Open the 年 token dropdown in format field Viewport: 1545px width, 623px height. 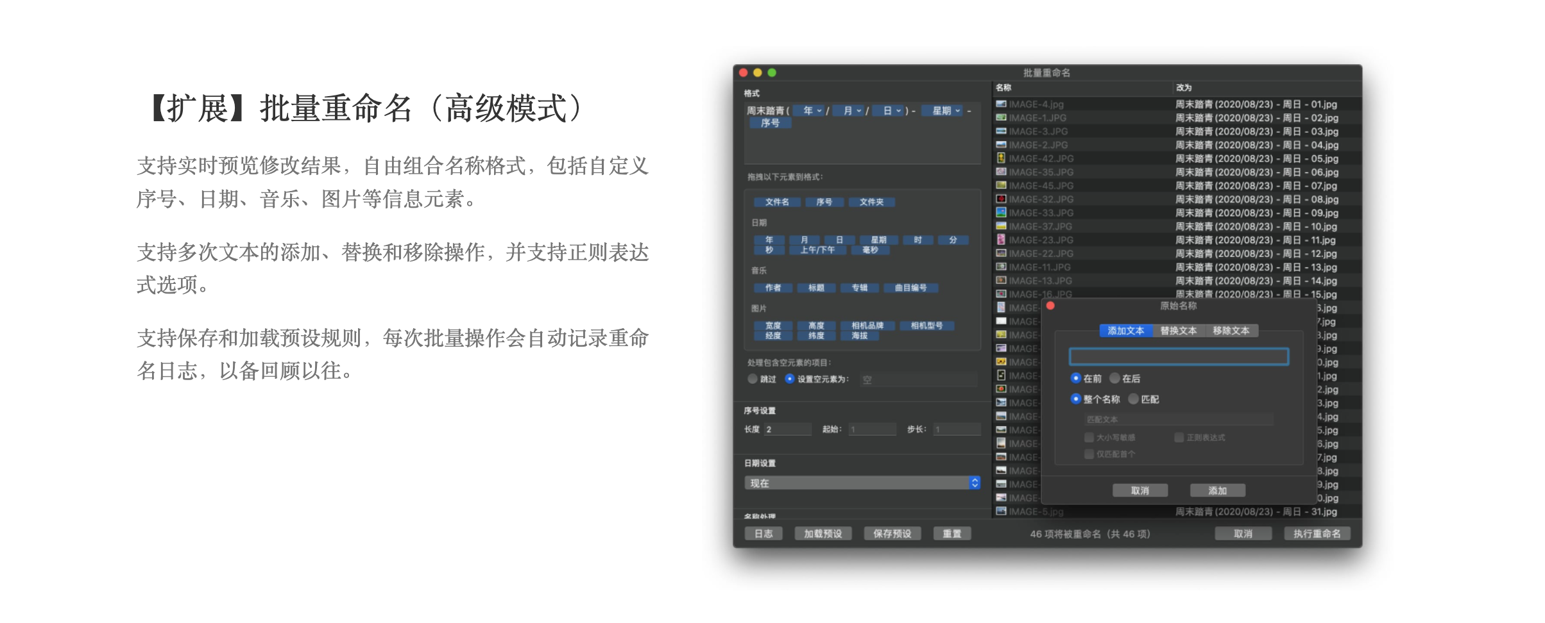point(812,111)
